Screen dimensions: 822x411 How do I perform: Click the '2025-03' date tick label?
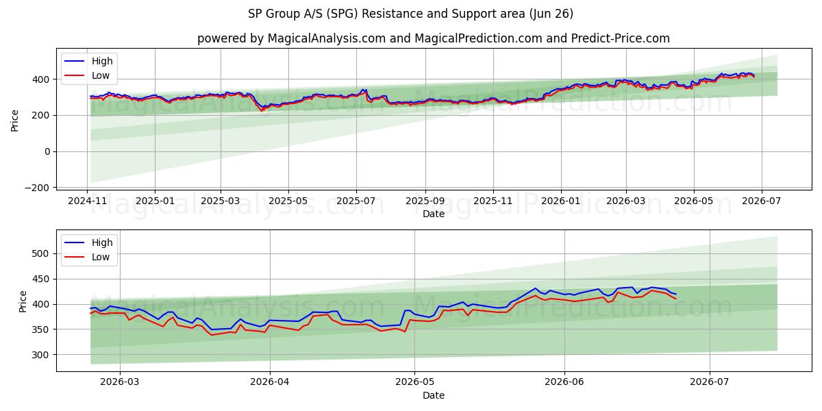pos(221,201)
